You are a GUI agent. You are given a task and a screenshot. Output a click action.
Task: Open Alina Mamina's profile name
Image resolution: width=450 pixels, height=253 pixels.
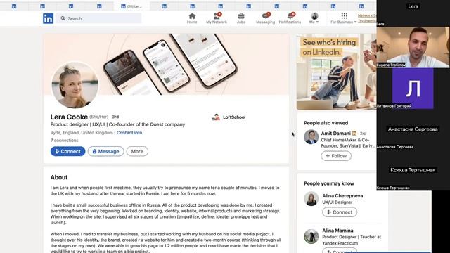pos(337,231)
